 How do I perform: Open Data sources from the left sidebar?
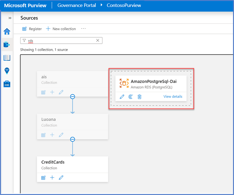pos(7,44)
